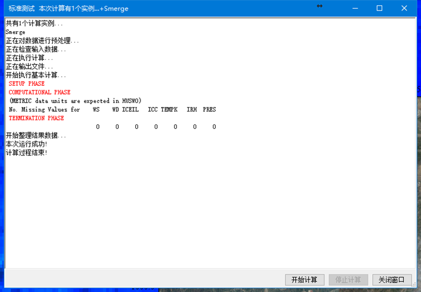Viewport: 421px width, 292px height.
Task: Click the 共有1个计算实例 log line
Action: 34,24
